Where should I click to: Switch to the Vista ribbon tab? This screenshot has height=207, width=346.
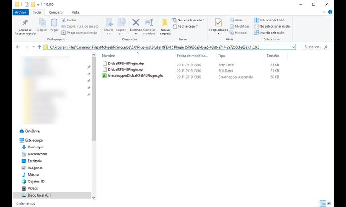click(76, 12)
